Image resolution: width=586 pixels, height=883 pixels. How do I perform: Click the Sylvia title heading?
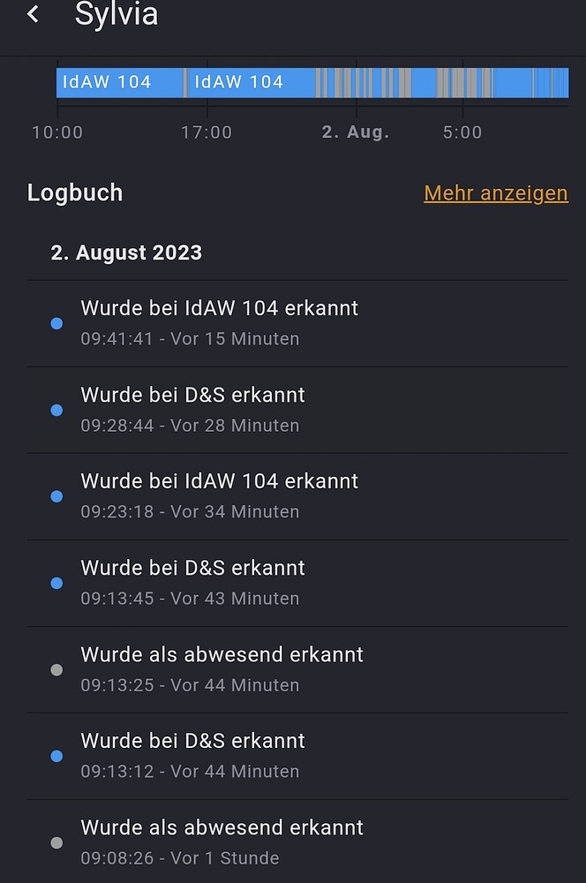click(x=117, y=15)
